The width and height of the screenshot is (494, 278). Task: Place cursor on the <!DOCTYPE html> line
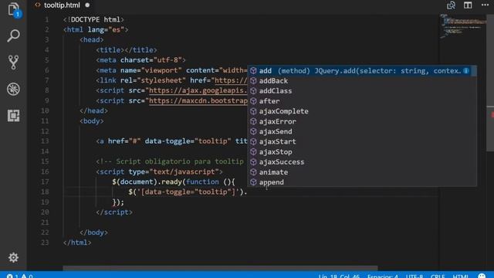point(93,19)
